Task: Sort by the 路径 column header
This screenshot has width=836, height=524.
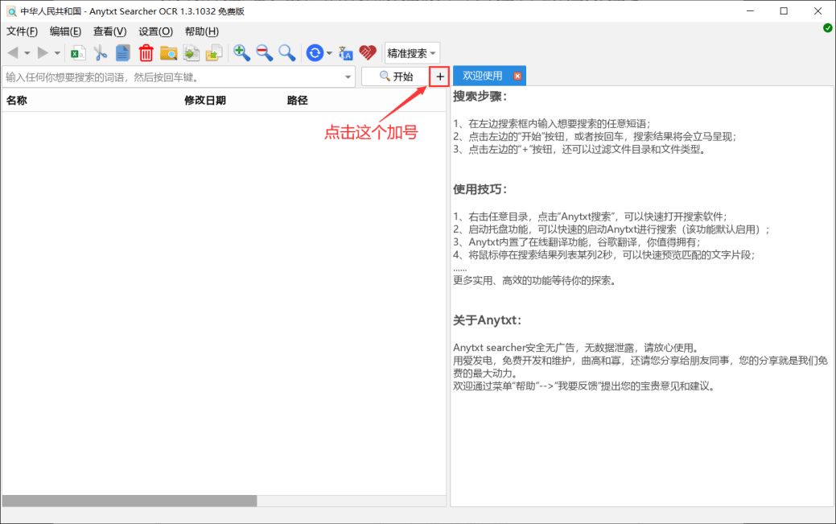Action: point(297,101)
